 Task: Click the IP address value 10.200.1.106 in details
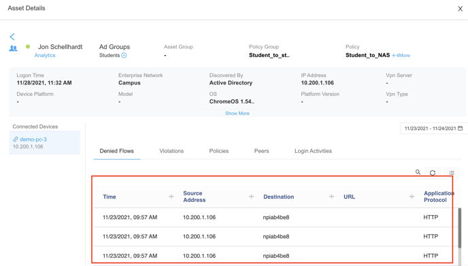317,83
